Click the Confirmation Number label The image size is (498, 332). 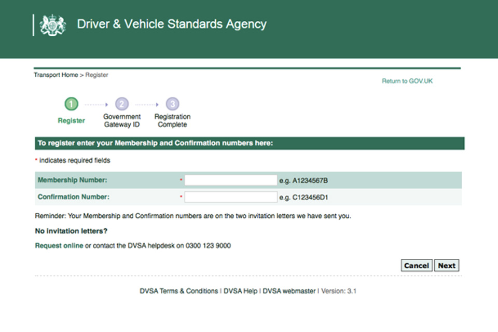(x=73, y=197)
